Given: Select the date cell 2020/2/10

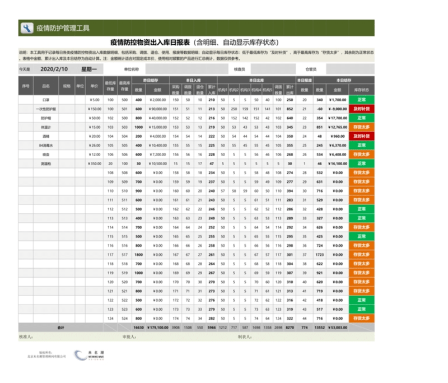Looking at the screenshot, I should [54, 69].
